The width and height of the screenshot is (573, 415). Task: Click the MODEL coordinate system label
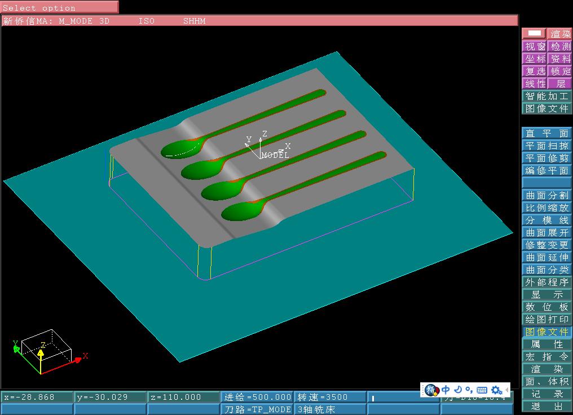click(x=275, y=155)
